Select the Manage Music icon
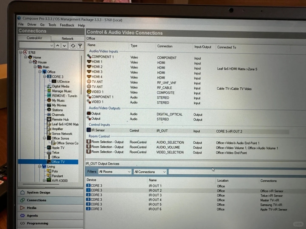The width and height of the screenshot is (306, 229). (49, 91)
